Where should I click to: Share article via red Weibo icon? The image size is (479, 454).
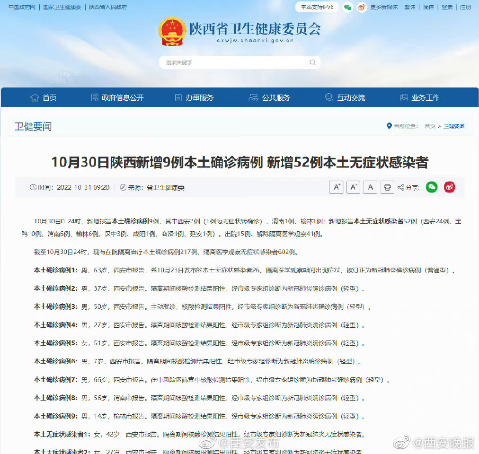tap(449, 187)
